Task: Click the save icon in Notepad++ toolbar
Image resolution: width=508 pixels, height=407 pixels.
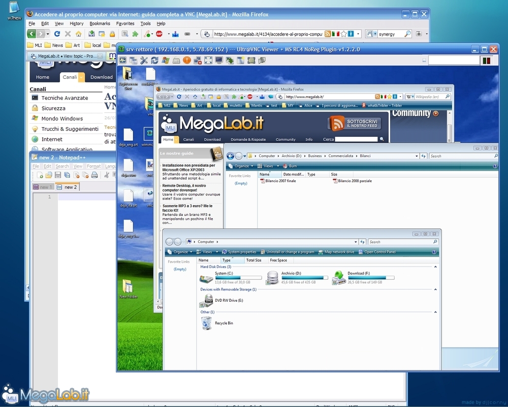Action: coord(58,175)
